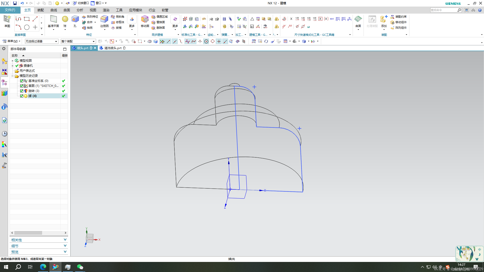
Task: Click the 移动组件 move component button
Action: tap(399, 22)
